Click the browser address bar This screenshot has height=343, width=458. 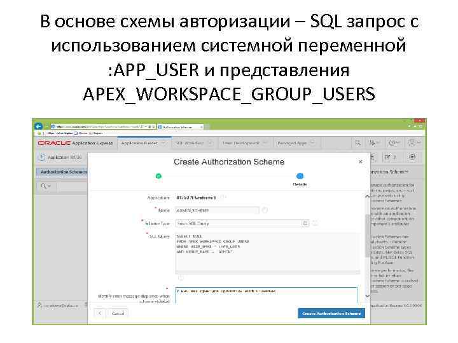click(104, 127)
